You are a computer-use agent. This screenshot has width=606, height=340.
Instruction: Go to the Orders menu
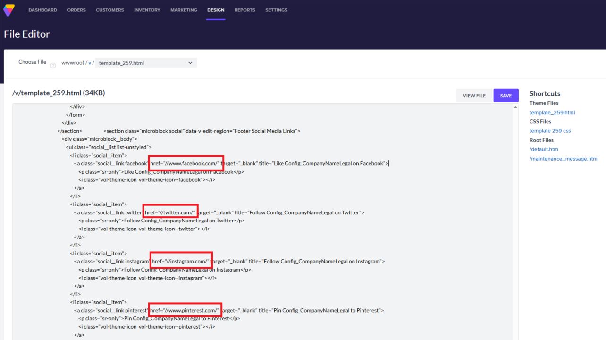click(76, 10)
